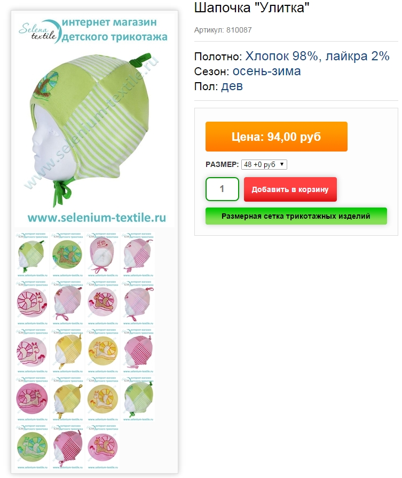Select green snail embroidery thumbnail in last row

coord(32,447)
